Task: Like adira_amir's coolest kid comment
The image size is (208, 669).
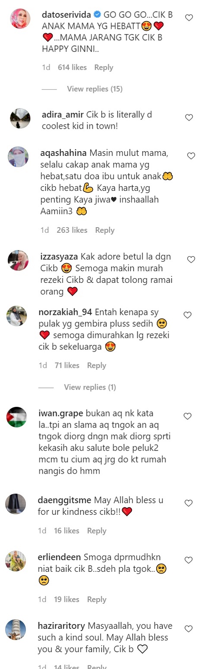Action: tap(189, 117)
